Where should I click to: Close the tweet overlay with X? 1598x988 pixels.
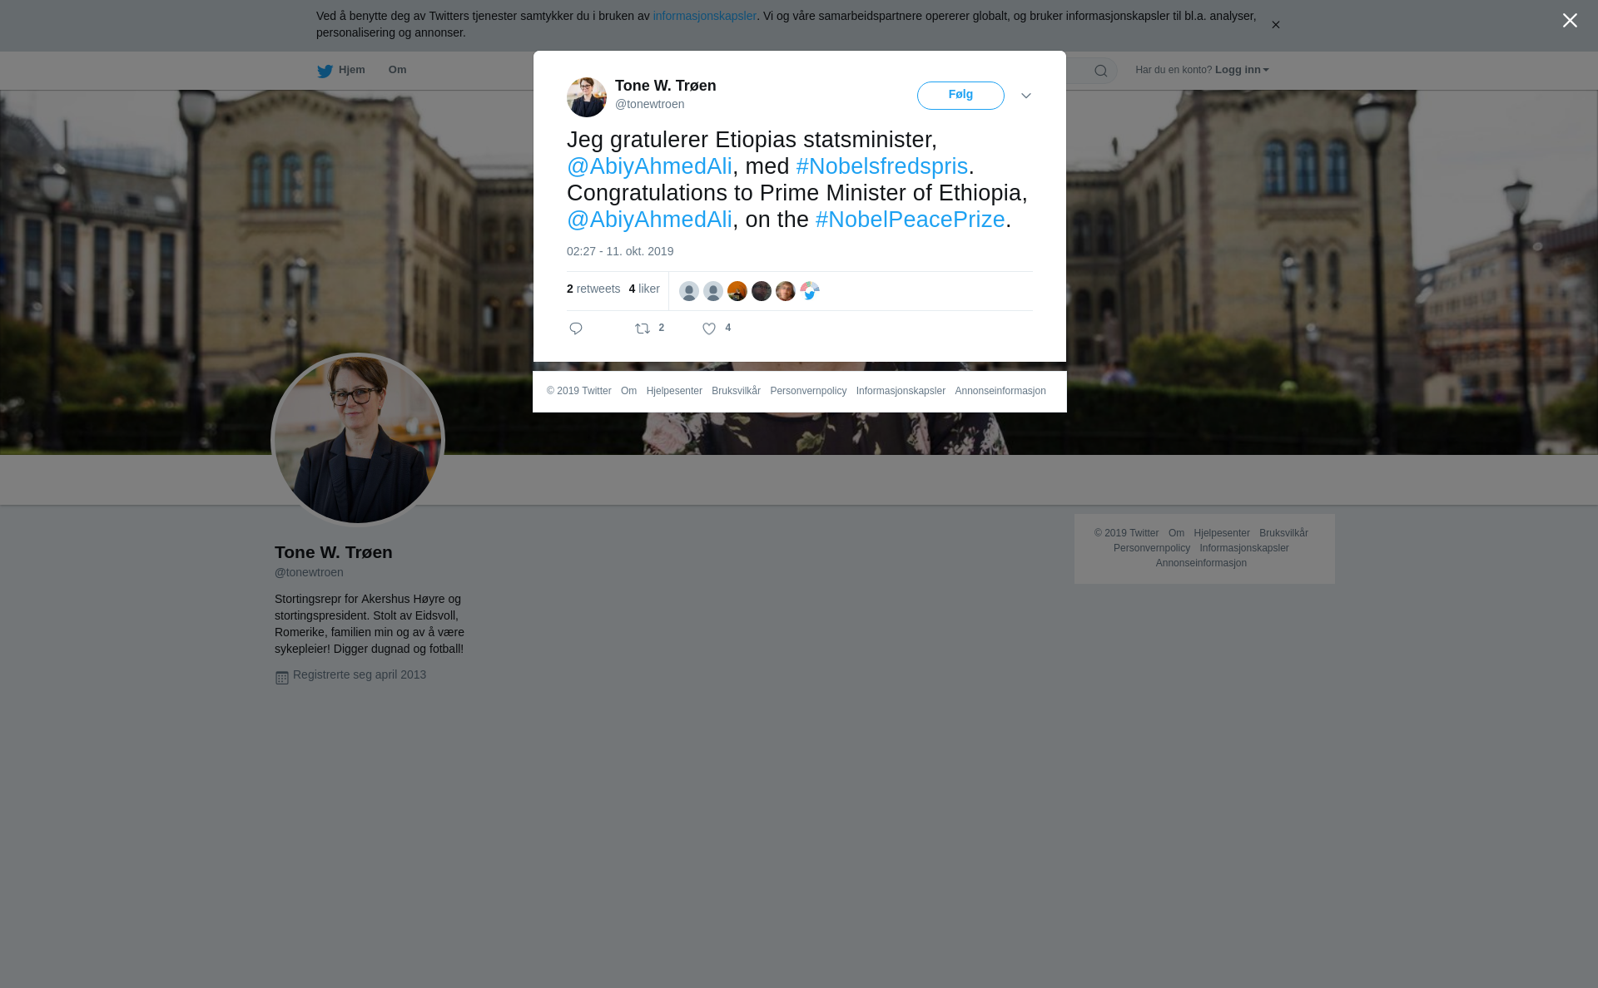pos(1570,20)
